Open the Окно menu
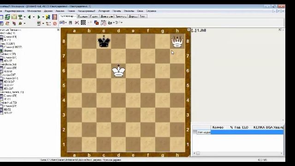The width and height of the screenshot is (295, 166). [140, 11]
